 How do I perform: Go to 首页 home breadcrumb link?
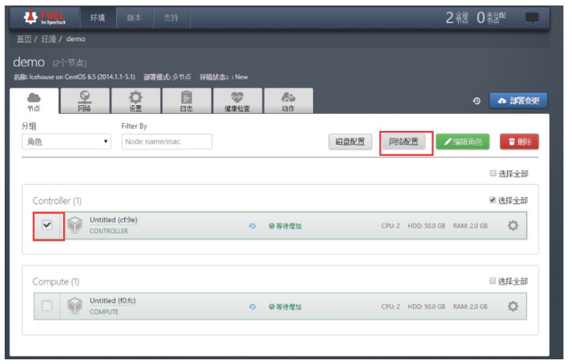[24, 39]
